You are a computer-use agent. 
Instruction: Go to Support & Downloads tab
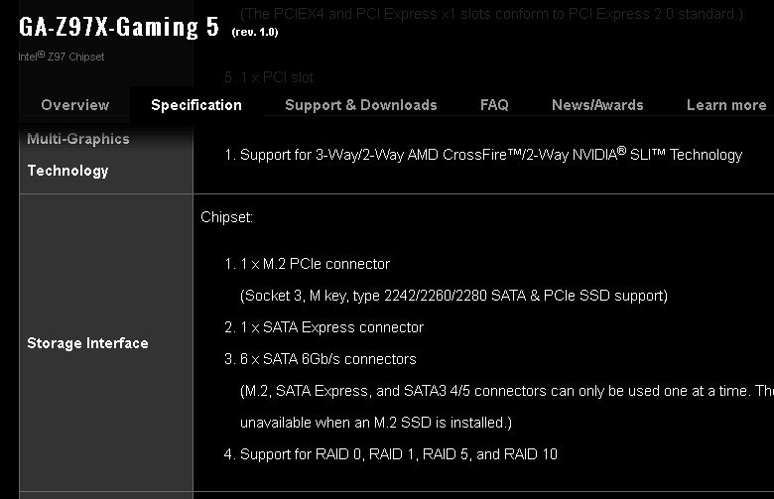361,105
